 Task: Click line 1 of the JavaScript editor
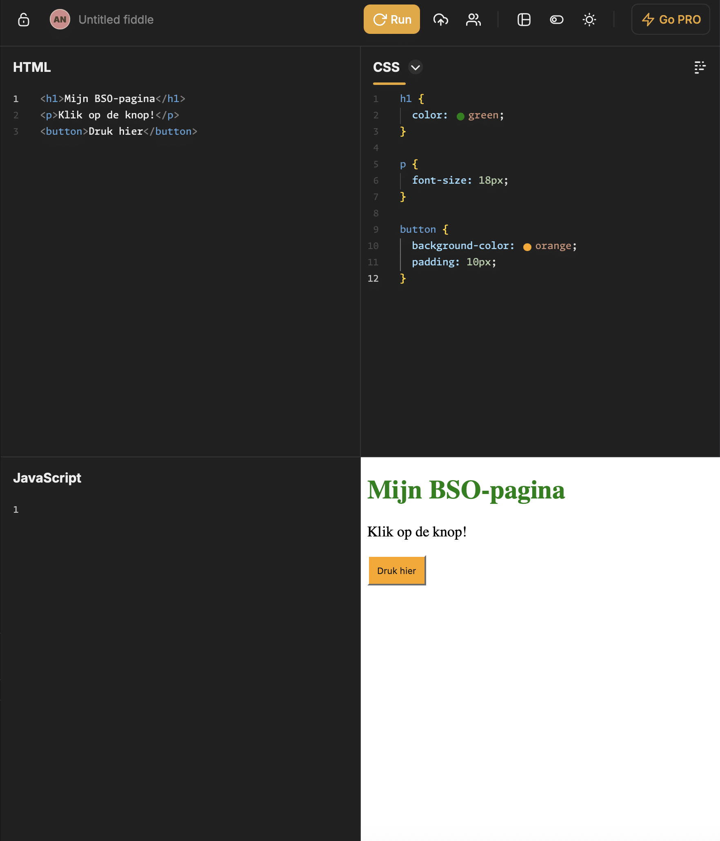(163, 509)
